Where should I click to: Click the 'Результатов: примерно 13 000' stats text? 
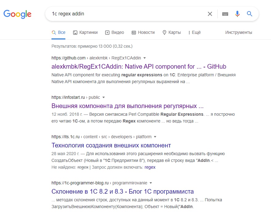pos(92,46)
